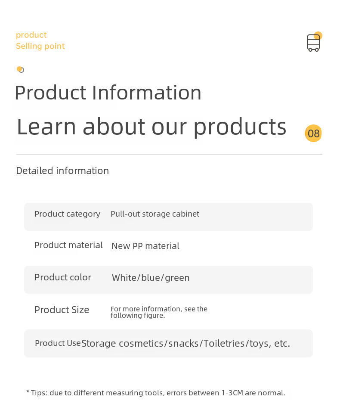Click the 'Product category' row label
340x413 pixels.
pos(67,214)
